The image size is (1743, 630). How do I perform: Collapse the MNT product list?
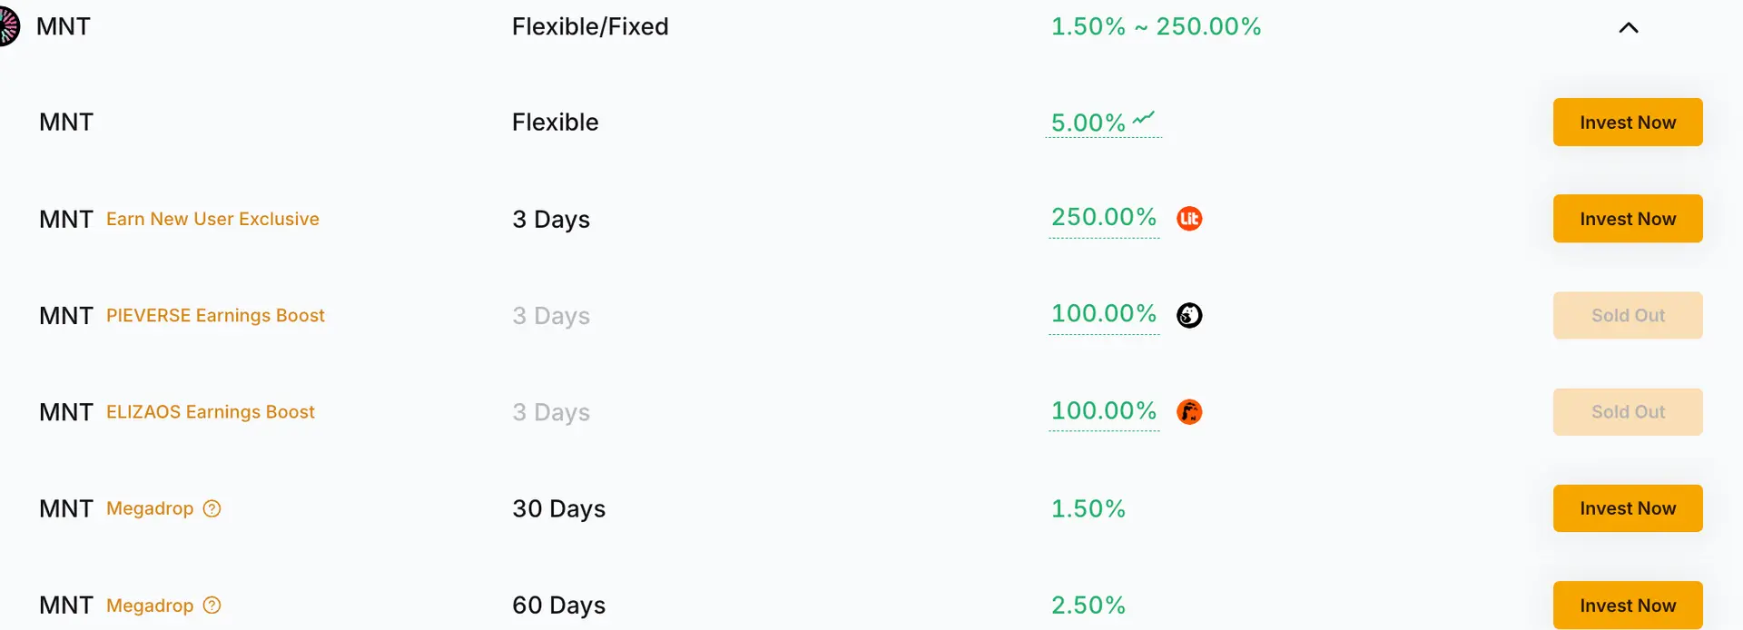pyautogui.click(x=1628, y=28)
